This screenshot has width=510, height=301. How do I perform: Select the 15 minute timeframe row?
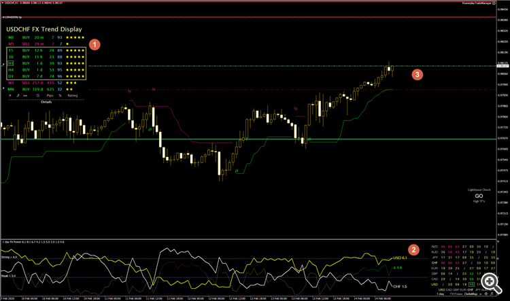coord(46,50)
